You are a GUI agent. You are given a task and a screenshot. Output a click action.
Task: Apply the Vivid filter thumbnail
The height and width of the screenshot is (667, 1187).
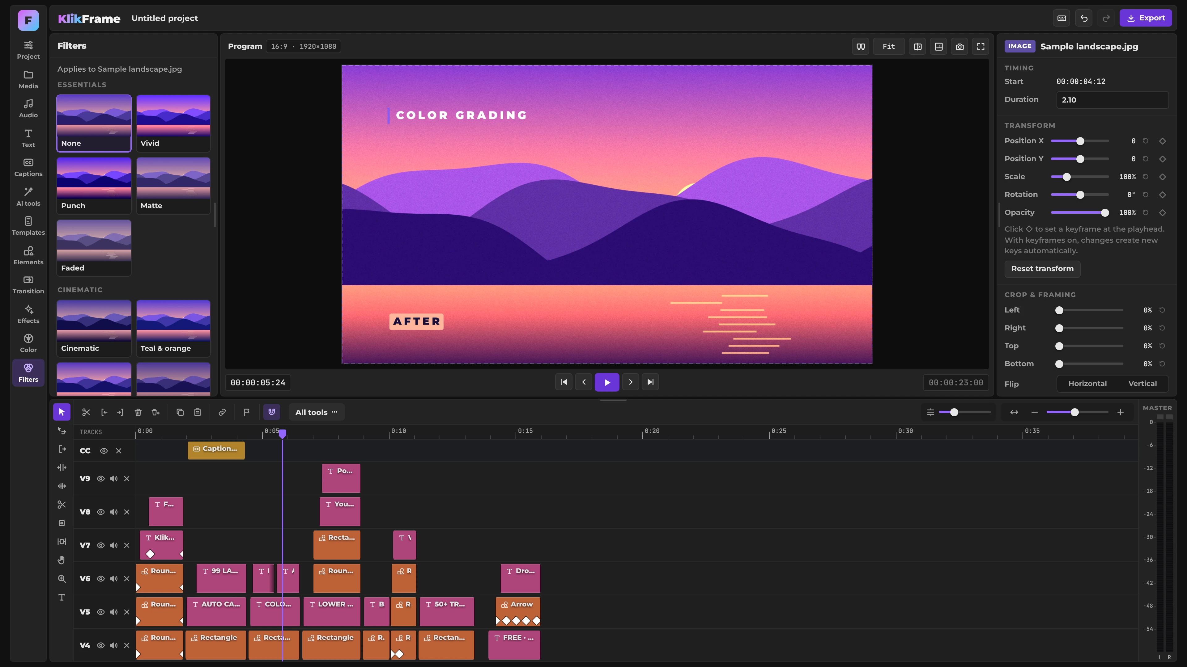coord(173,124)
